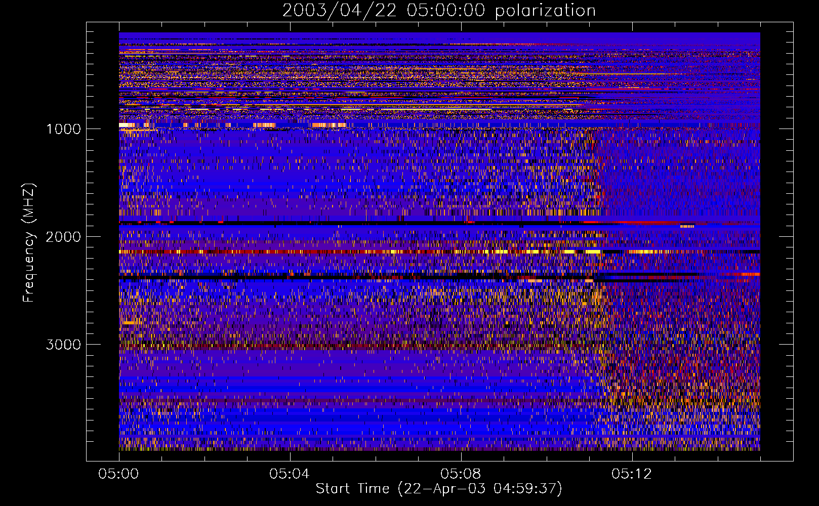Click the 2000 frequency tick label
The image size is (819, 506).
point(63,237)
